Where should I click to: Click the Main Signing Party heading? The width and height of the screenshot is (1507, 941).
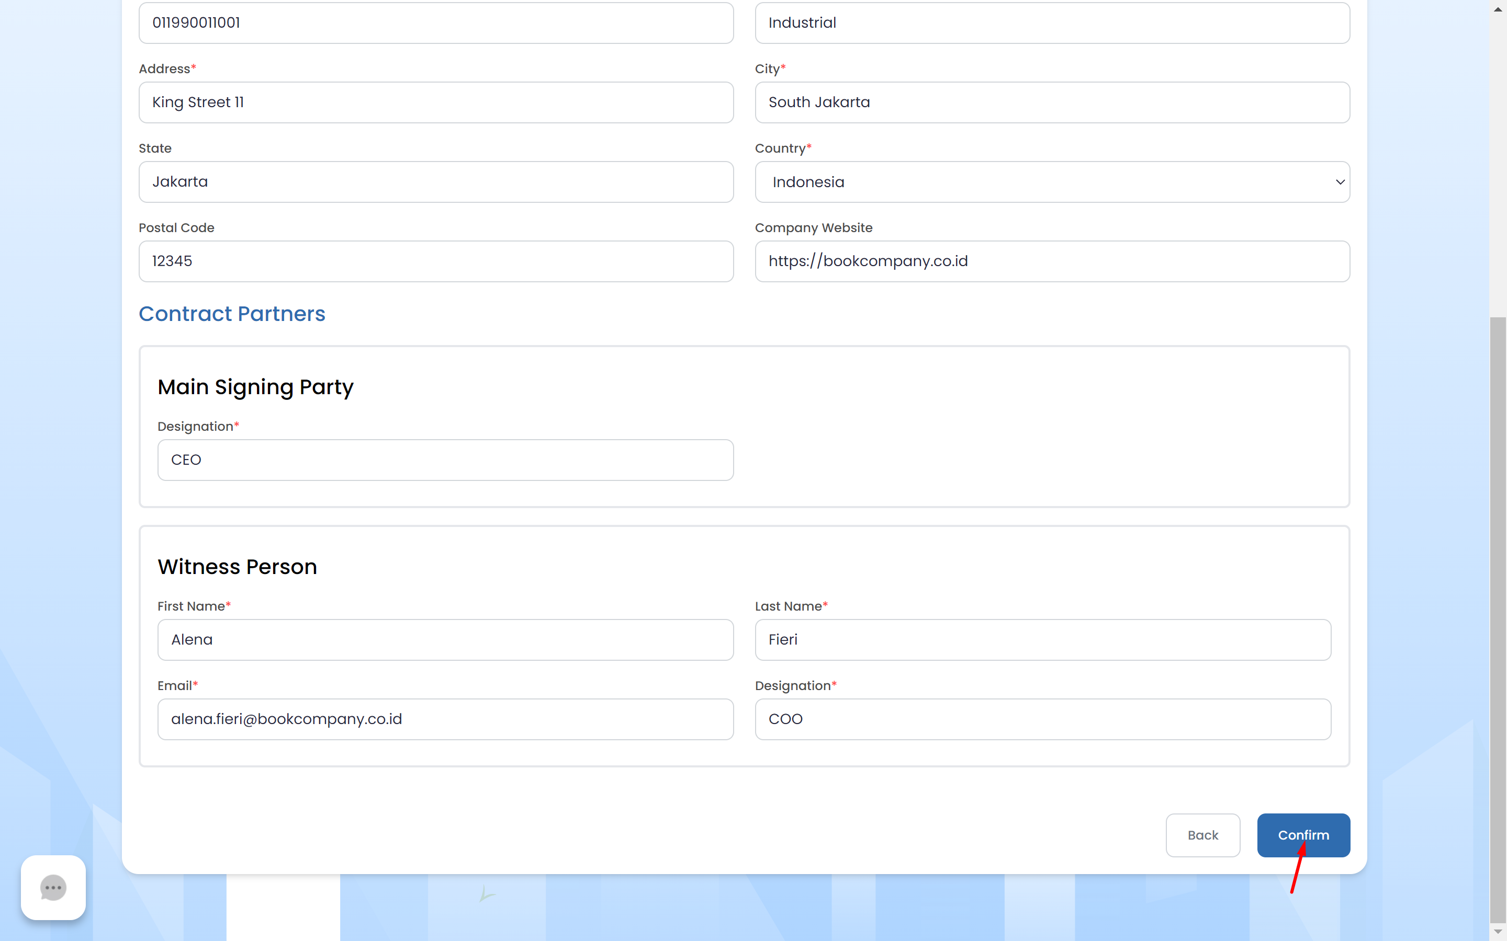coord(255,387)
